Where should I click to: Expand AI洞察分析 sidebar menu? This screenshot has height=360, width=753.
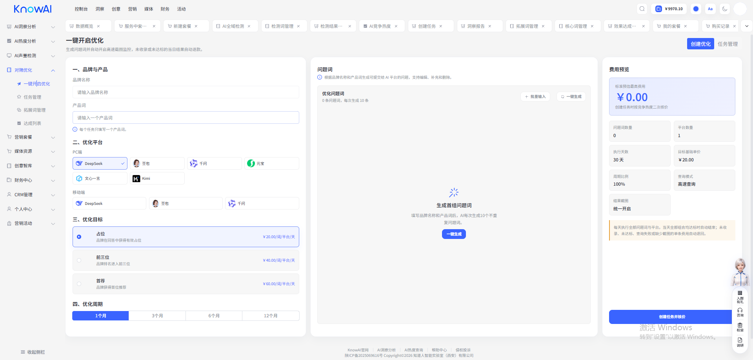(x=31, y=27)
